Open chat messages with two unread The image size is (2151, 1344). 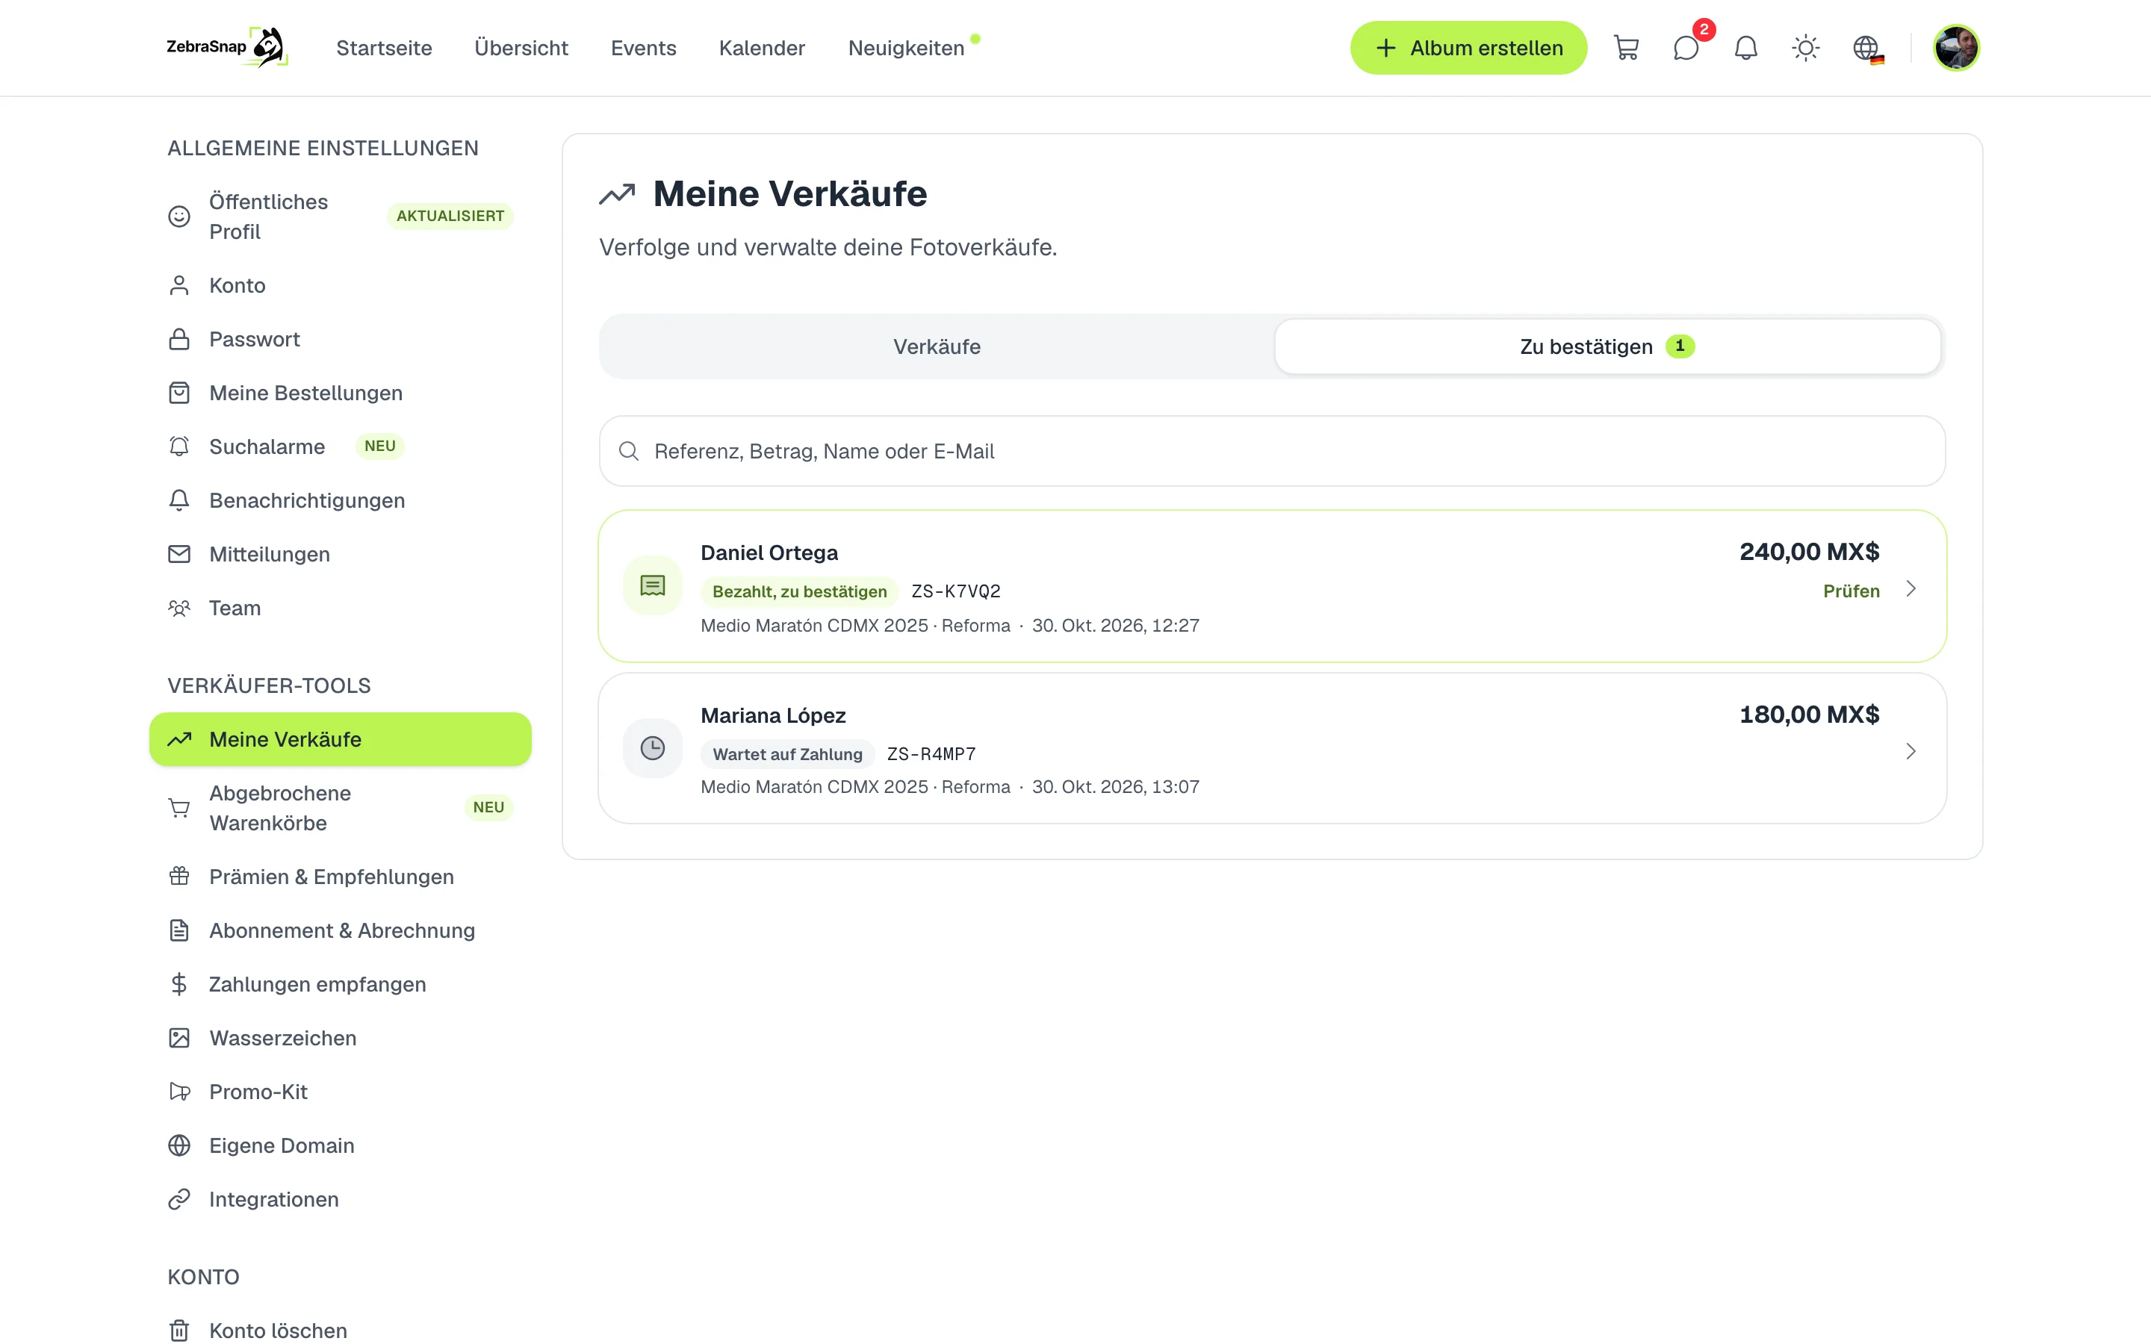coord(1686,48)
